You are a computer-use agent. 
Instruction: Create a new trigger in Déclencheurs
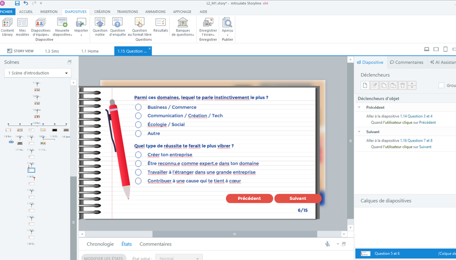tap(365, 86)
